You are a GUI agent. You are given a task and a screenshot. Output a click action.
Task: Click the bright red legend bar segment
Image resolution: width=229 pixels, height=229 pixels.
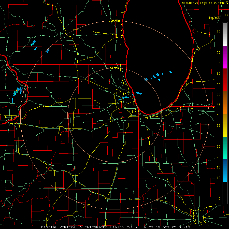[225, 80]
